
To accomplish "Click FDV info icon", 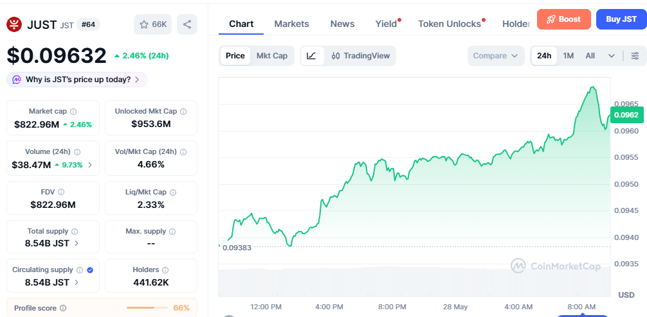I will [x=61, y=192].
